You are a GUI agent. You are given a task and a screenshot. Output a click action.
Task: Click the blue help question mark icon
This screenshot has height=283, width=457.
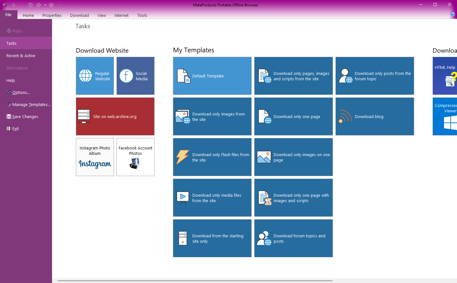point(453,14)
